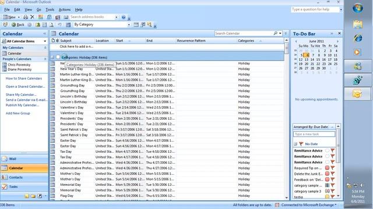The width and height of the screenshot is (373, 209).
Task: Open the File menu
Action: (x=7, y=10)
